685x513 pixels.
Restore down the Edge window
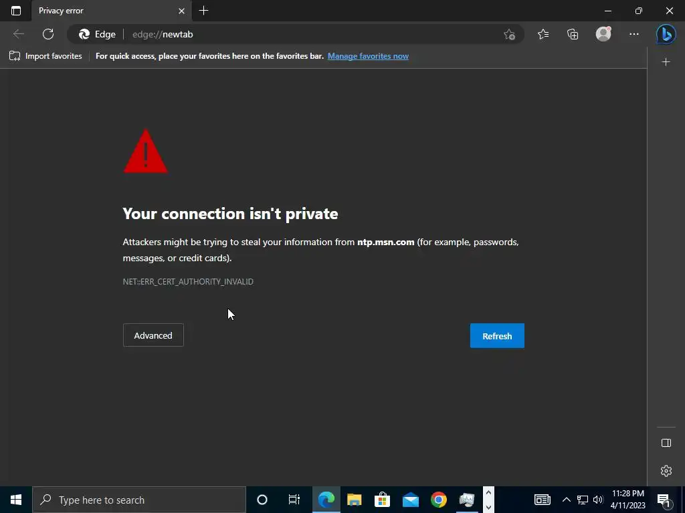[x=639, y=11]
